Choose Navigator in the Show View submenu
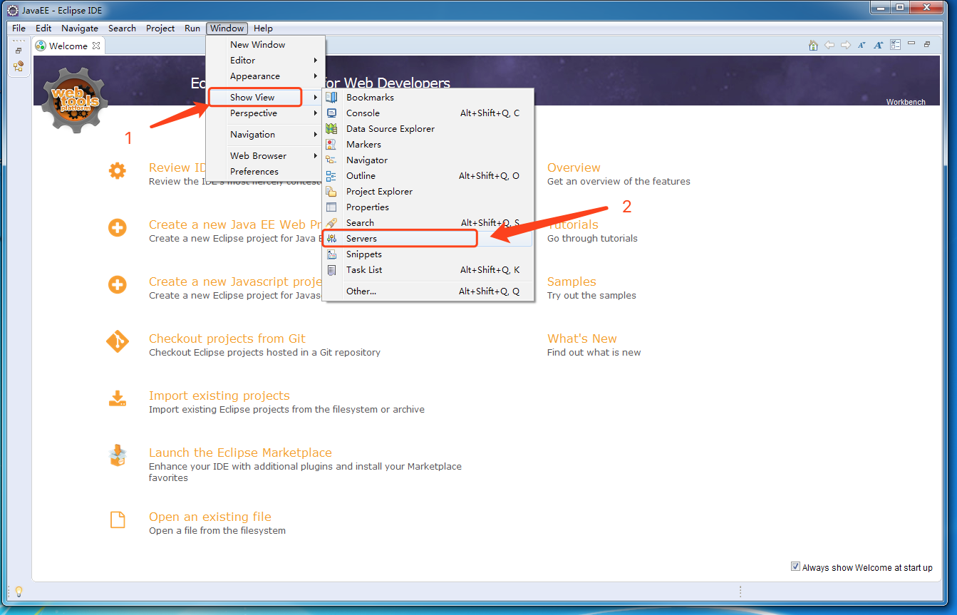This screenshot has height=615, width=957. (428, 160)
